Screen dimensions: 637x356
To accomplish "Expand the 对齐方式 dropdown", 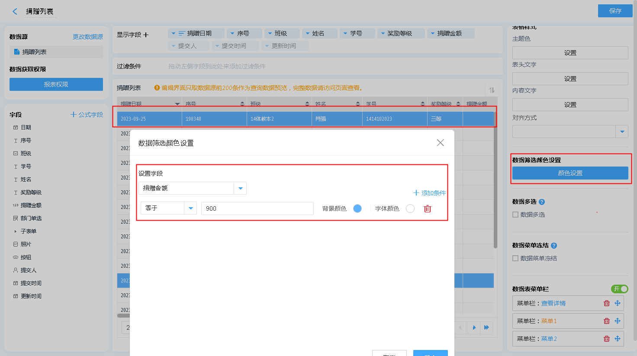I will coord(622,131).
